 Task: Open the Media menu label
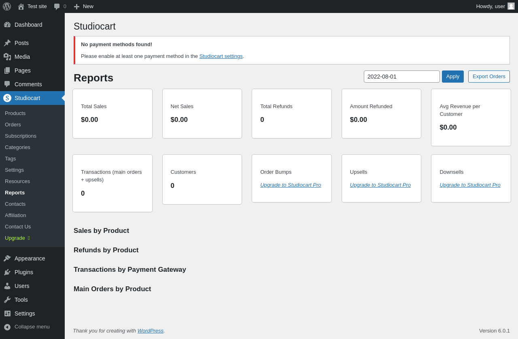click(x=22, y=57)
